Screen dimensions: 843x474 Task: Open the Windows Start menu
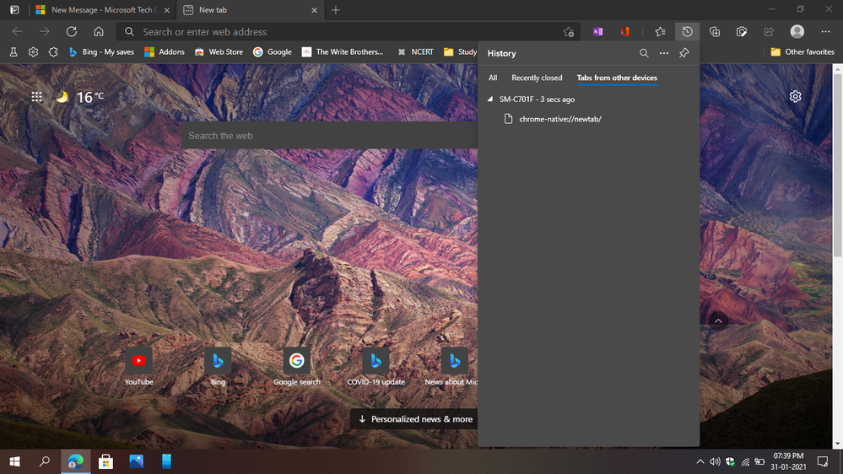[x=14, y=461]
